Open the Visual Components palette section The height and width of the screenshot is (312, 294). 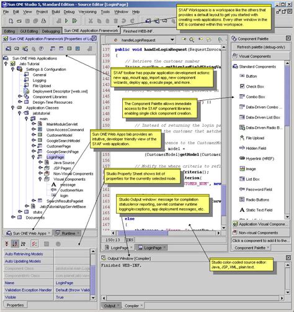(261, 56)
